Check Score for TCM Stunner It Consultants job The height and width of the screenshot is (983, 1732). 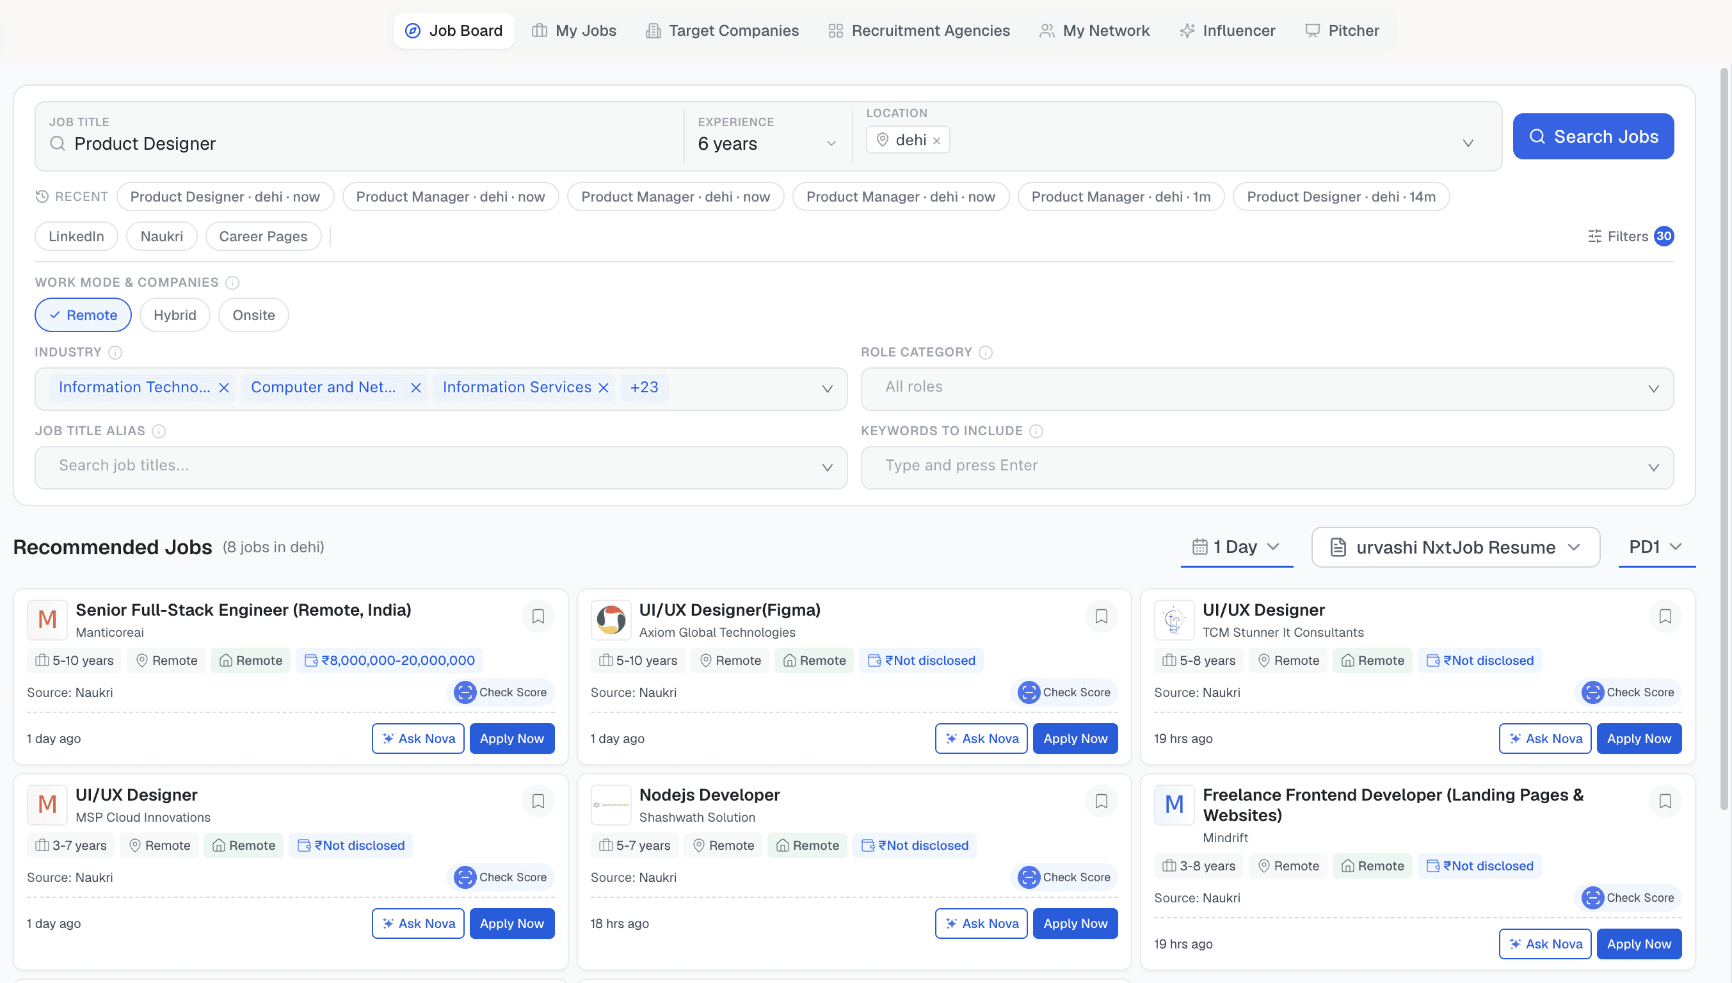[x=1628, y=692]
